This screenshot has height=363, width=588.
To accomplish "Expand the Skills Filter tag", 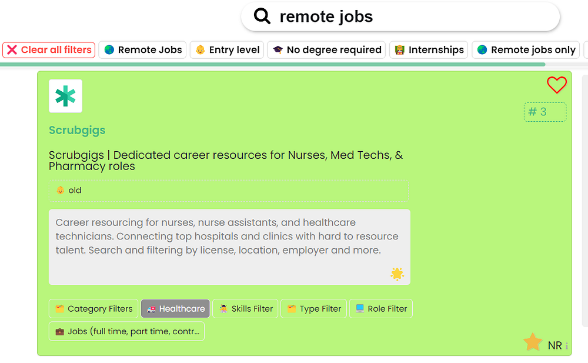I will pyautogui.click(x=245, y=309).
